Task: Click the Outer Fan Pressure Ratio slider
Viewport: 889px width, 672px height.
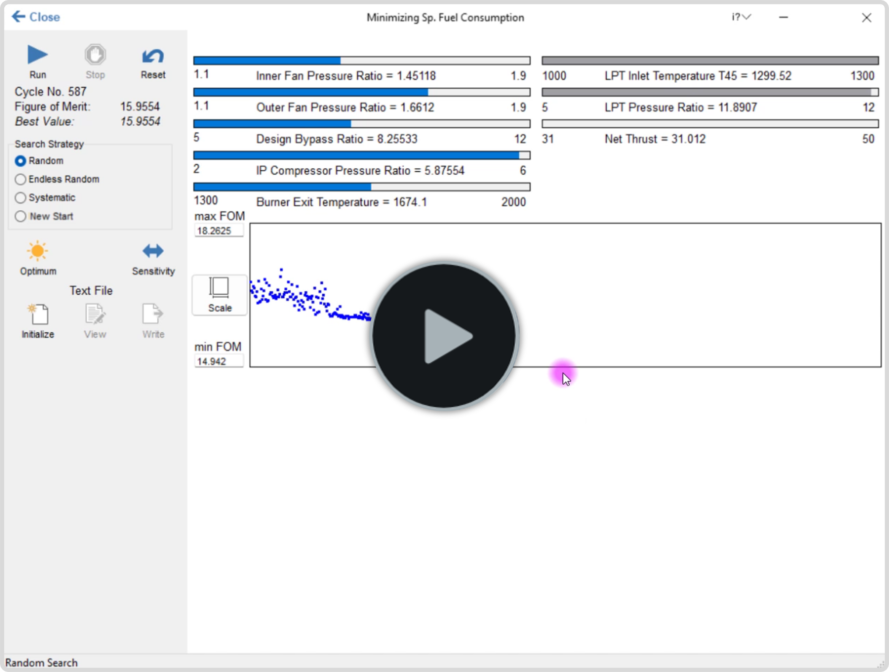Action: tap(362, 92)
